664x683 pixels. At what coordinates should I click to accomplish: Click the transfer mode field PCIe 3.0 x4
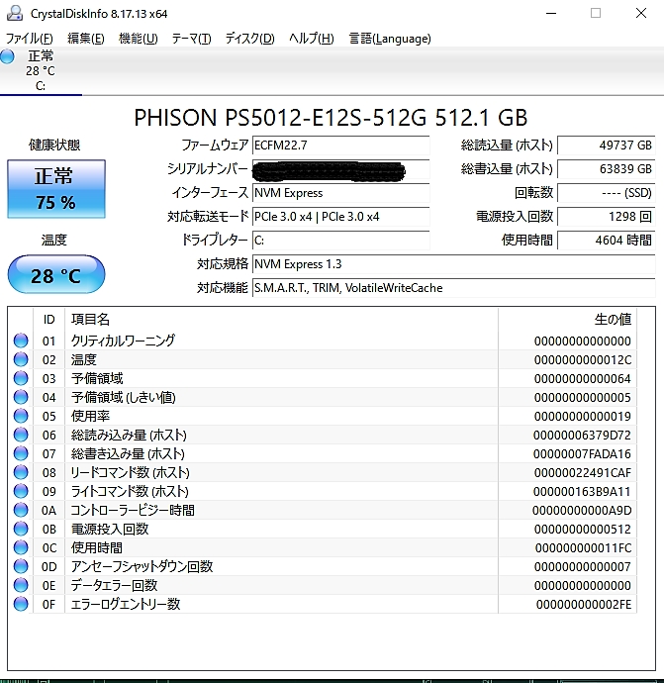[340, 217]
